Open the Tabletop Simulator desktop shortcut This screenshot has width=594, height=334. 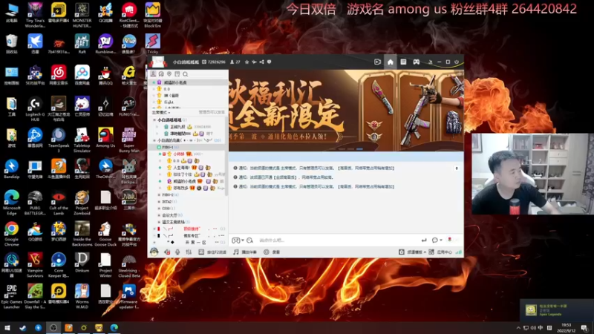pyautogui.click(x=82, y=140)
